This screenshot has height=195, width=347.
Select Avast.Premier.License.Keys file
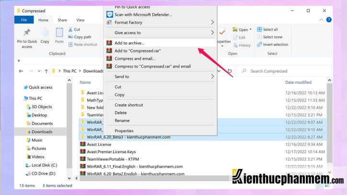(x=108, y=151)
